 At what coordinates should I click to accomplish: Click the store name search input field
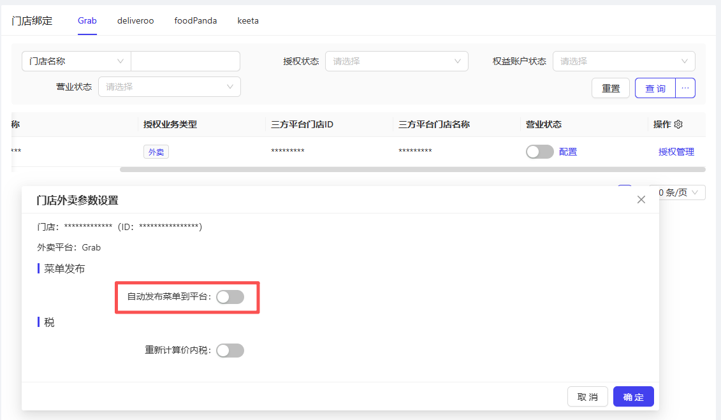point(185,61)
